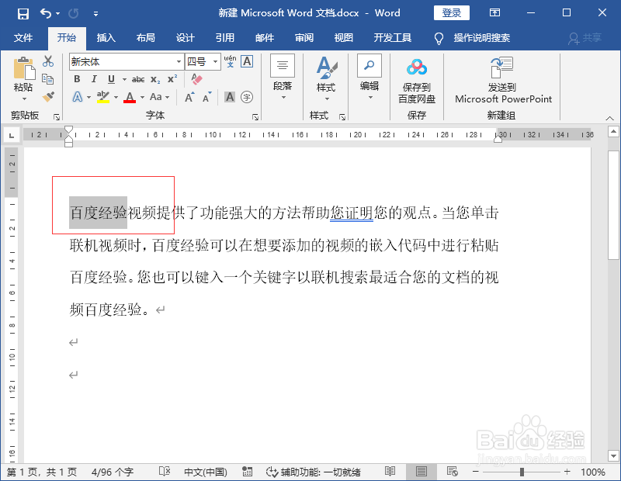Image resolution: width=621 pixels, height=481 pixels.
Task: Toggle bold formatting
Action: pyautogui.click(x=77, y=79)
